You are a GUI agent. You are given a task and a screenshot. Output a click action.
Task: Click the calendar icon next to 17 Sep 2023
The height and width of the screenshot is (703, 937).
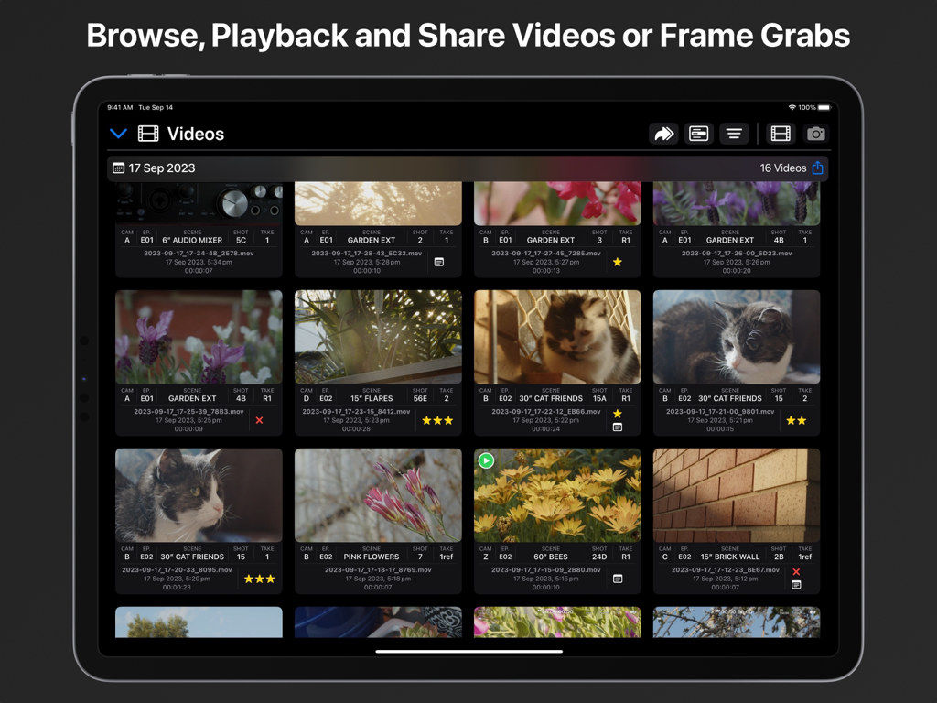[117, 168]
